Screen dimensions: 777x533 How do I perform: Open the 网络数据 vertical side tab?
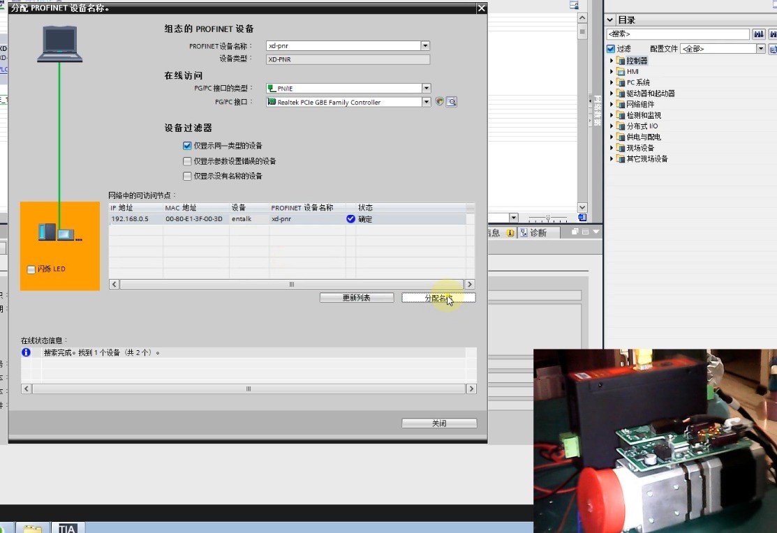click(x=598, y=110)
